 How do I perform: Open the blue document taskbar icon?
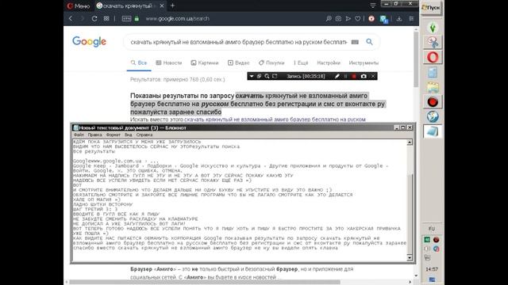click(433, 72)
